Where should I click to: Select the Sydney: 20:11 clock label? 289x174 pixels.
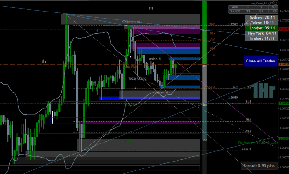coord(261,17)
